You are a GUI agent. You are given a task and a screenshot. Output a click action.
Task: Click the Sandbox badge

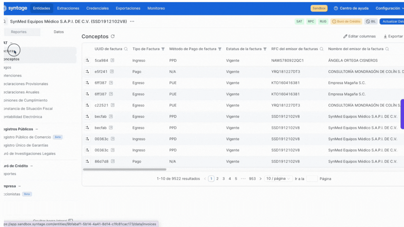point(319,8)
